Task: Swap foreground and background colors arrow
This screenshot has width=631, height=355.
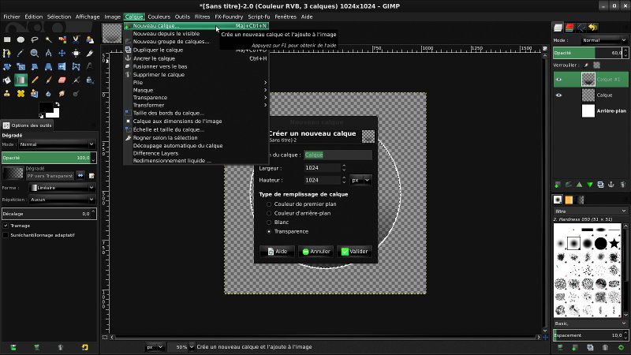Action: coord(57,104)
